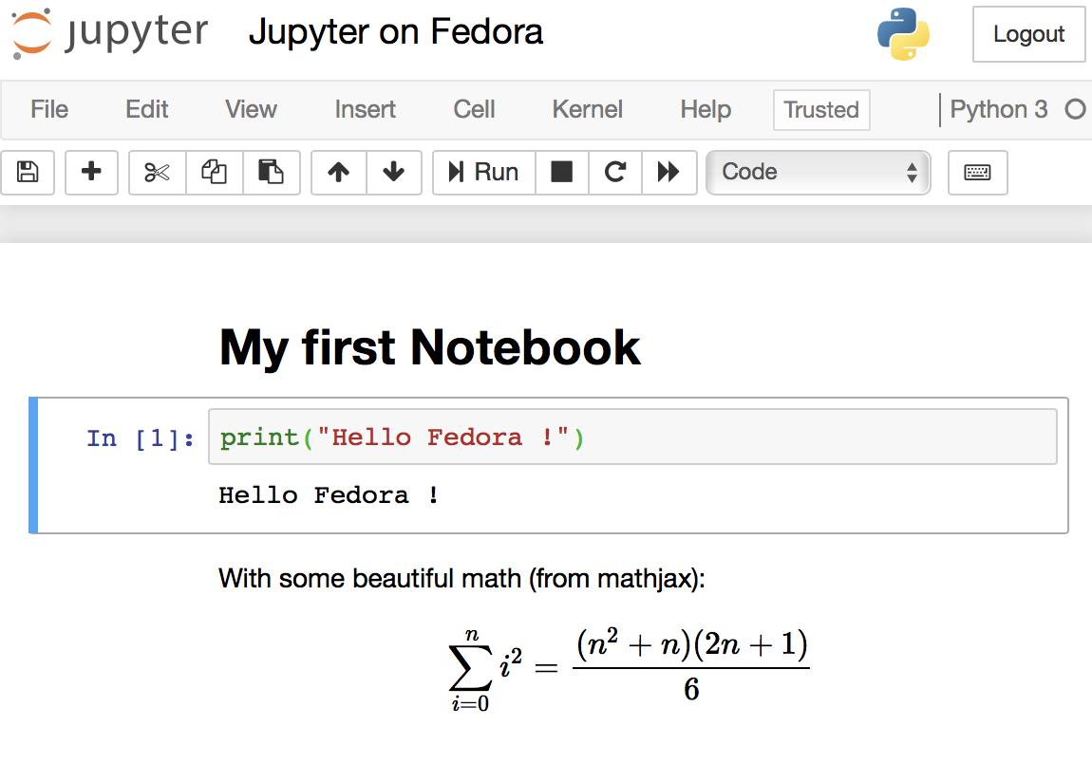
Task: Run the selected cell
Action: (484, 173)
